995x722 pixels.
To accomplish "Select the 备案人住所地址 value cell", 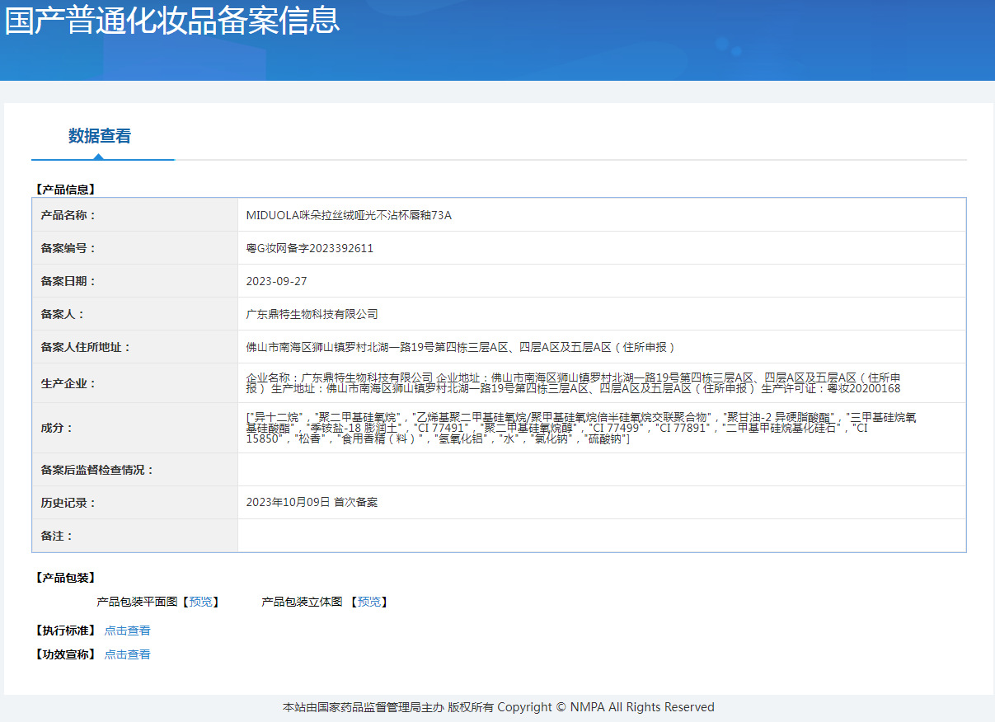I will point(602,347).
